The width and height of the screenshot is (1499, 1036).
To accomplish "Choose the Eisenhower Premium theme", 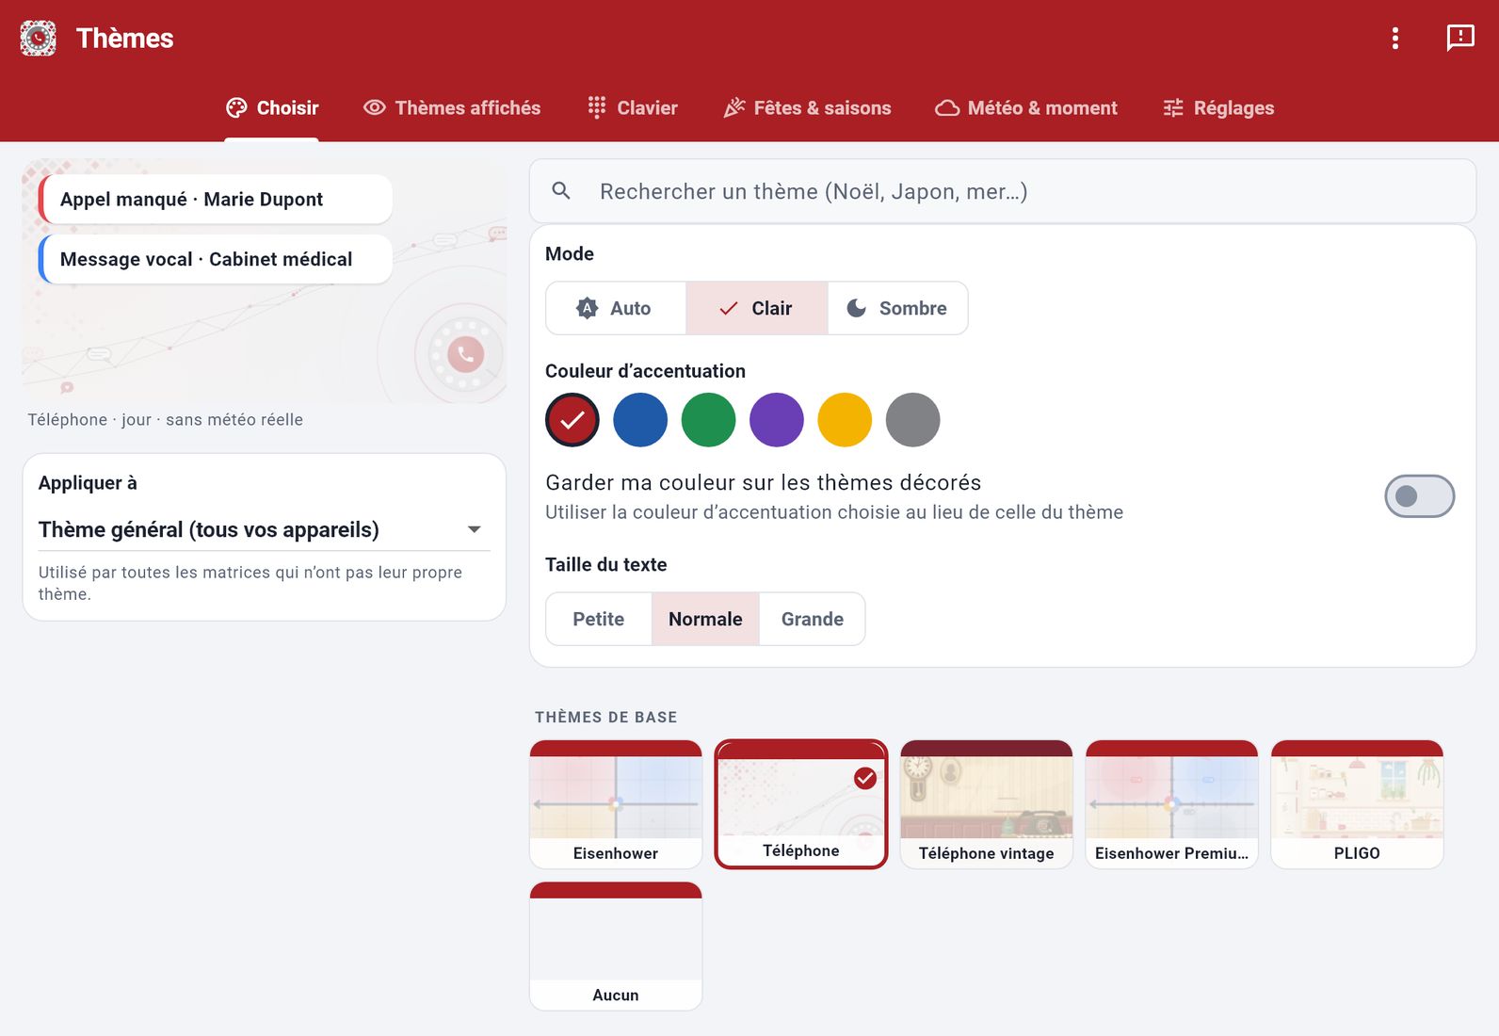I will (1172, 804).
